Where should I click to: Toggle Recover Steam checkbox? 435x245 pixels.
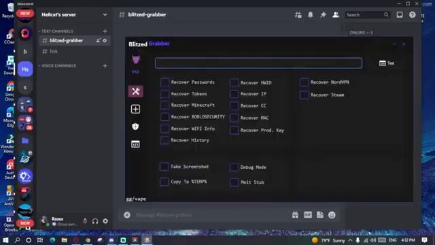coord(304,95)
